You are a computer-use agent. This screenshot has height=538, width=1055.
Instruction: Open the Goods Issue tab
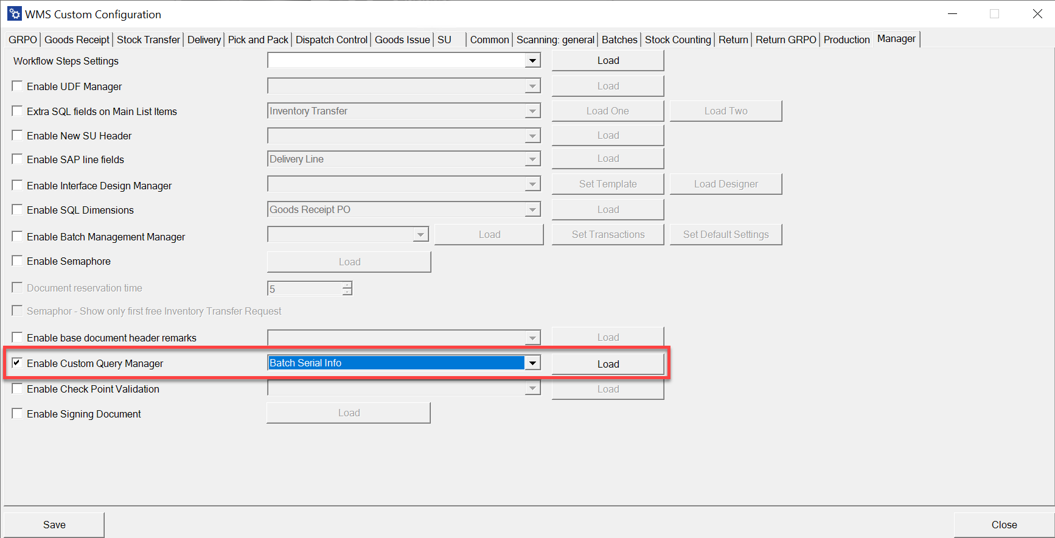[x=402, y=40]
